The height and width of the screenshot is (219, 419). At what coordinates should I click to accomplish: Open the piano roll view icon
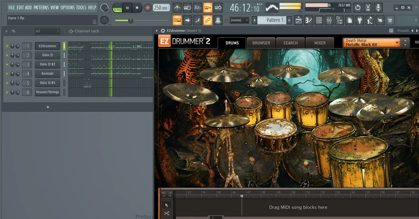(309, 20)
